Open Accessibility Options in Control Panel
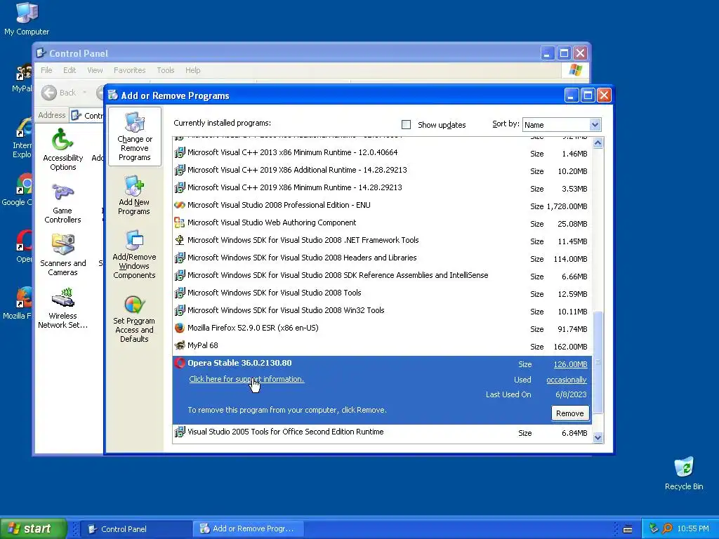This screenshot has width=719, height=539. 62,149
